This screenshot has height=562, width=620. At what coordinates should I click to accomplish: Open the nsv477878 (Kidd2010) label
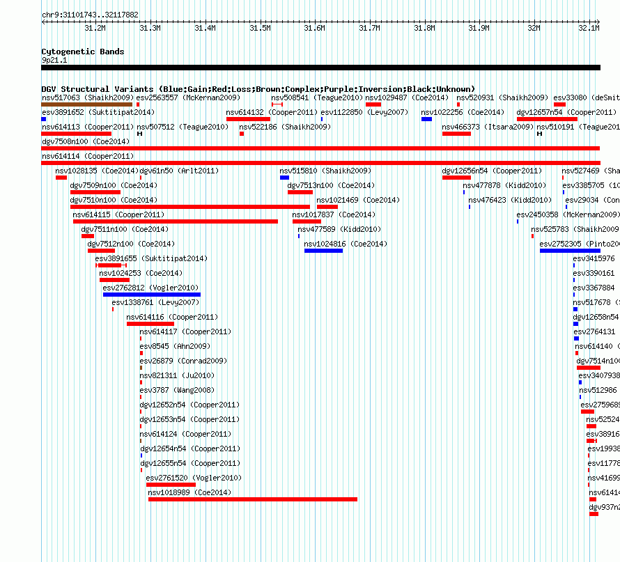tap(504, 185)
